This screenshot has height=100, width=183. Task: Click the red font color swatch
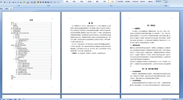pyautogui.click(x=28, y=2)
